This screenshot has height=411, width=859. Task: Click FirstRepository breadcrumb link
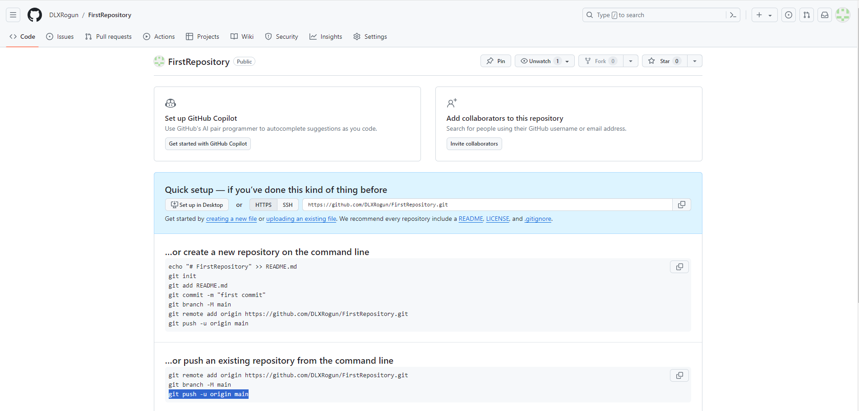[x=110, y=15]
